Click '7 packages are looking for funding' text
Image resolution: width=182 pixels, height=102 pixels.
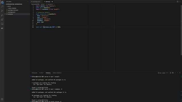(44, 83)
